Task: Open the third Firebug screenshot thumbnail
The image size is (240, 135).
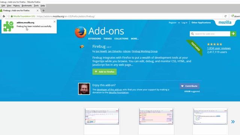Action: pos(210,116)
